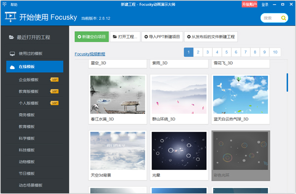Click the 紫雨_3D template label
296x194 pixels.
(x=160, y=63)
